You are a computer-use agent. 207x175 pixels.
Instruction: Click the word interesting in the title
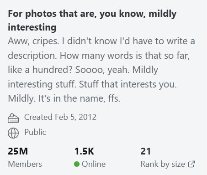(32, 27)
